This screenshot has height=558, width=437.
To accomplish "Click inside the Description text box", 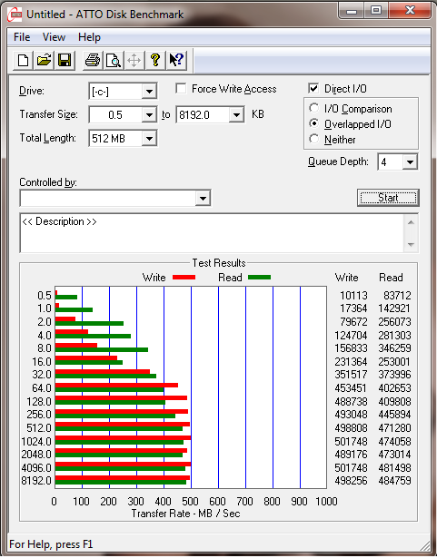I will (212, 233).
